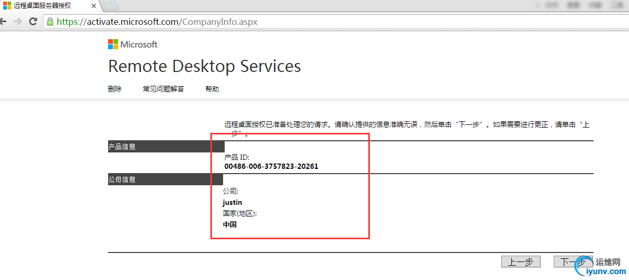Click the Remote Desktop Services heading

click(205, 66)
